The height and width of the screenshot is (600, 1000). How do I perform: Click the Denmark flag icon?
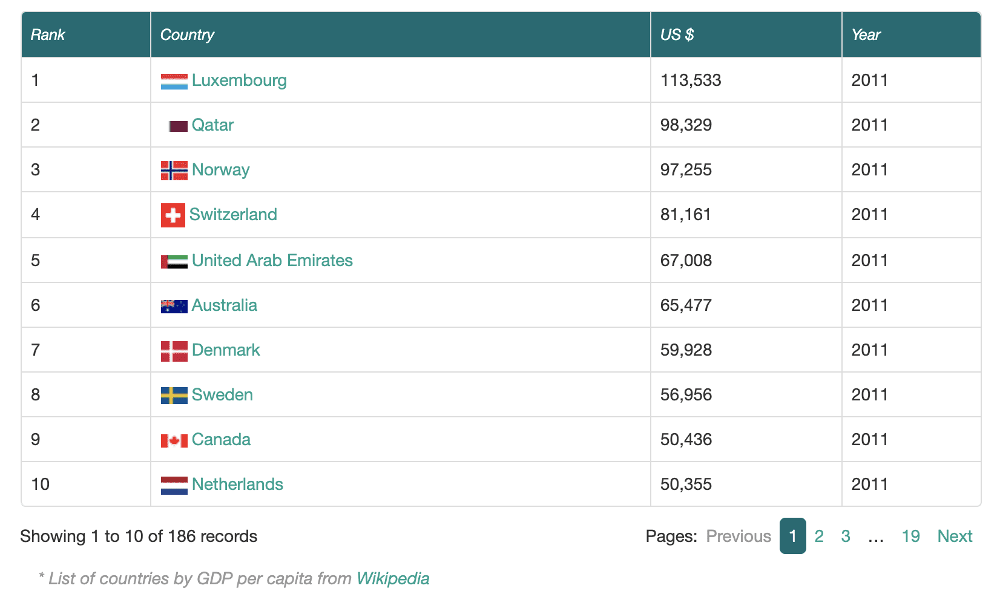[x=173, y=350]
